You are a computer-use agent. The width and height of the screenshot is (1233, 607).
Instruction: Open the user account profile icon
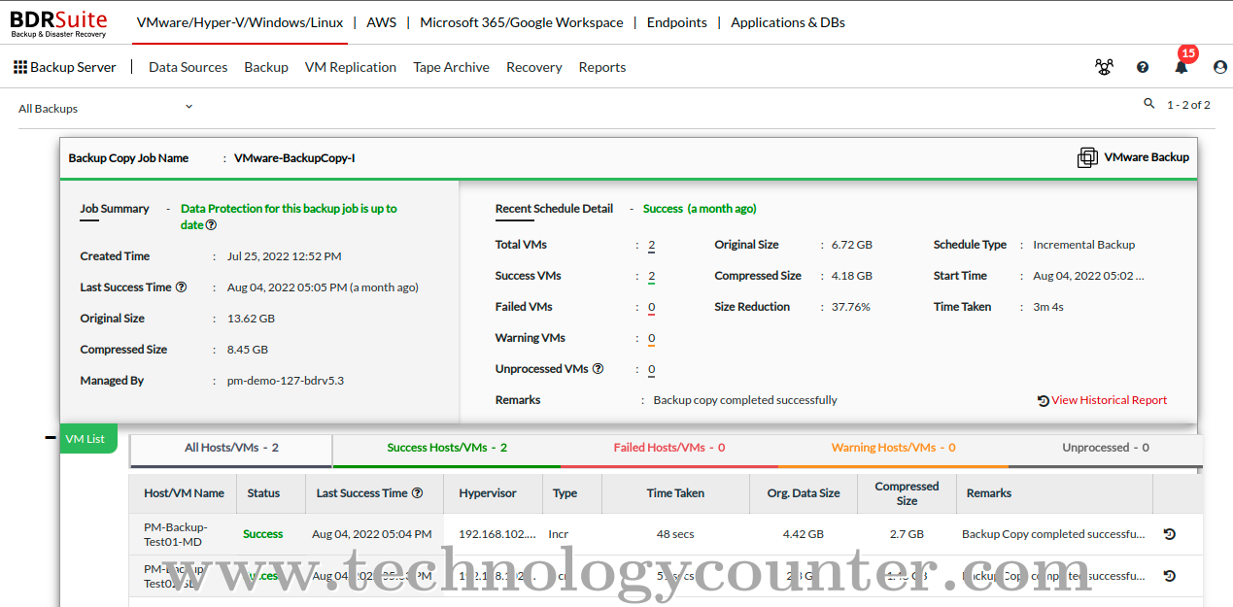click(1220, 66)
